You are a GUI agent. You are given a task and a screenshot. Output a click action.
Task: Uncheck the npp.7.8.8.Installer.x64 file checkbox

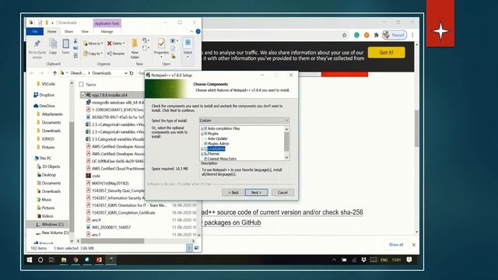pos(83,95)
